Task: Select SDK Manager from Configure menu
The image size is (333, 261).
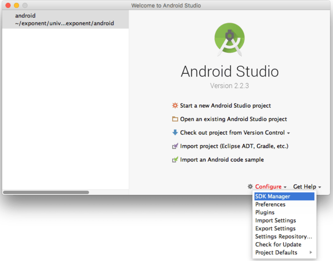Action: pos(284,197)
